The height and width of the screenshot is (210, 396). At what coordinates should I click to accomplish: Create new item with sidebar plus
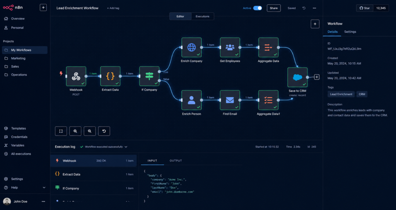point(43,8)
